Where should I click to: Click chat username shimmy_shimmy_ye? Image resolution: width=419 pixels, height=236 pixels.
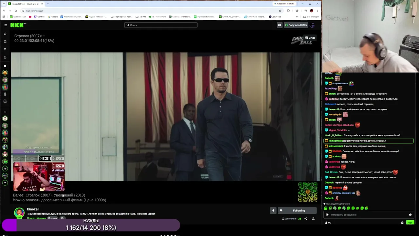pos(344,193)
